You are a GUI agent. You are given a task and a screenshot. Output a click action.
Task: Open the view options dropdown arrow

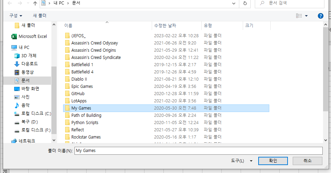click(306, 16)
